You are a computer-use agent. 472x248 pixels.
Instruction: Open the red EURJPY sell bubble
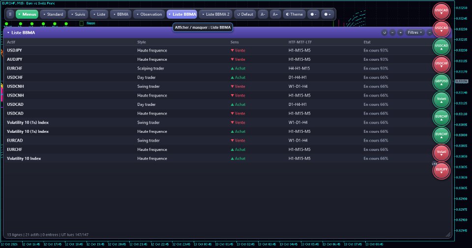point(442,170)
